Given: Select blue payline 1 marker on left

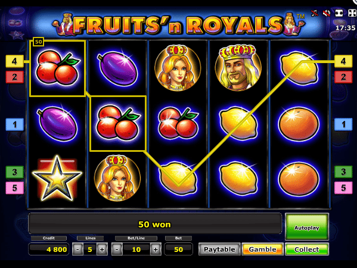Looking at the screenshot, I should (x=14, y=124).
